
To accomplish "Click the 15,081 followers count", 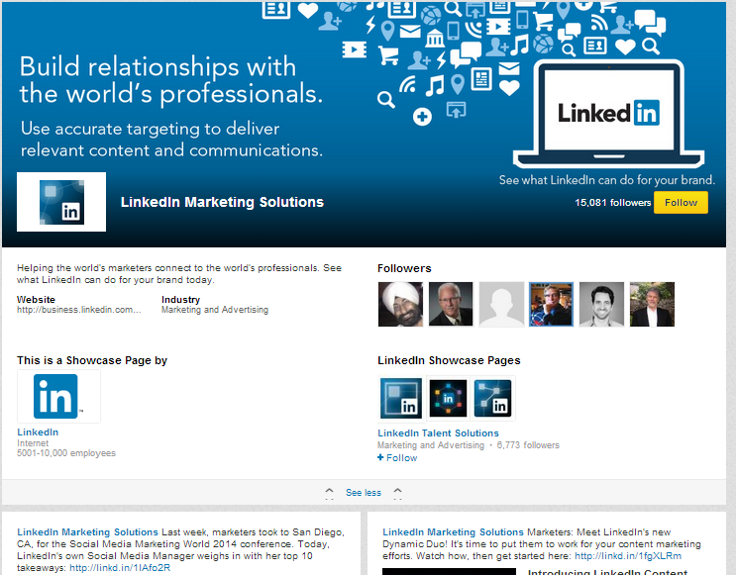I will [612, 203].
